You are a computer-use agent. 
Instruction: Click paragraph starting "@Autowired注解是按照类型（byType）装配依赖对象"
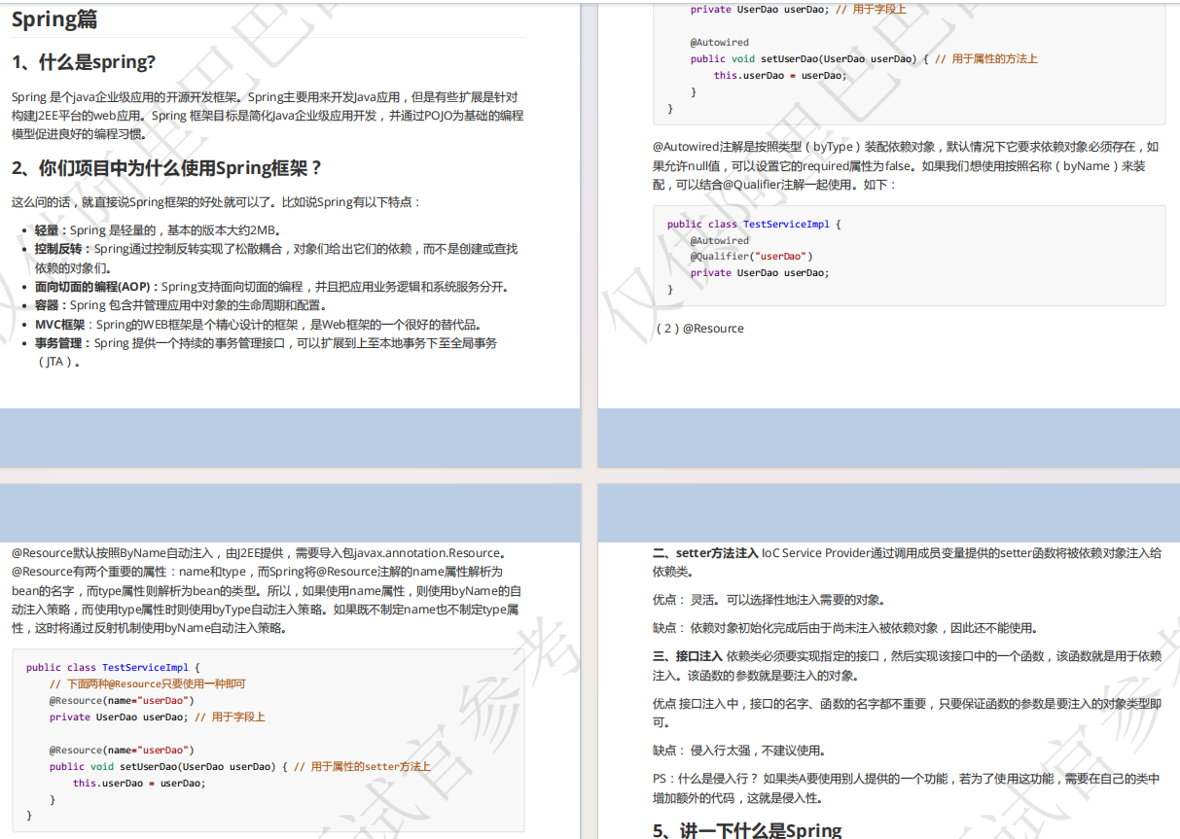[906, 165]
